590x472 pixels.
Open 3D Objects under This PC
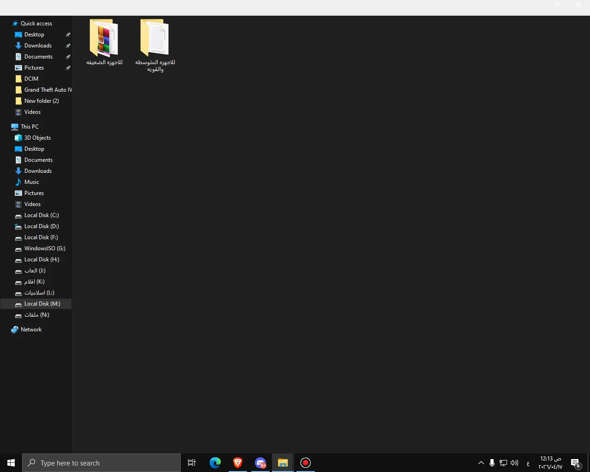37,138
